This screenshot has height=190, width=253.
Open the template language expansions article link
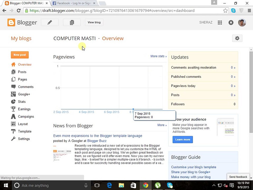pos(98,136)
